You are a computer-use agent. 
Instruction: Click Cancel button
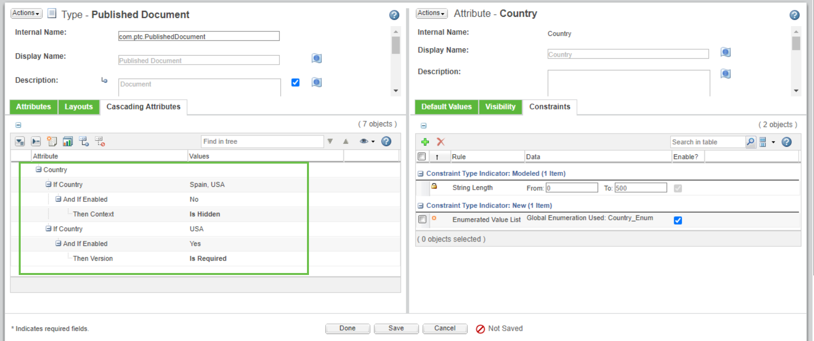tap(445, 329)
